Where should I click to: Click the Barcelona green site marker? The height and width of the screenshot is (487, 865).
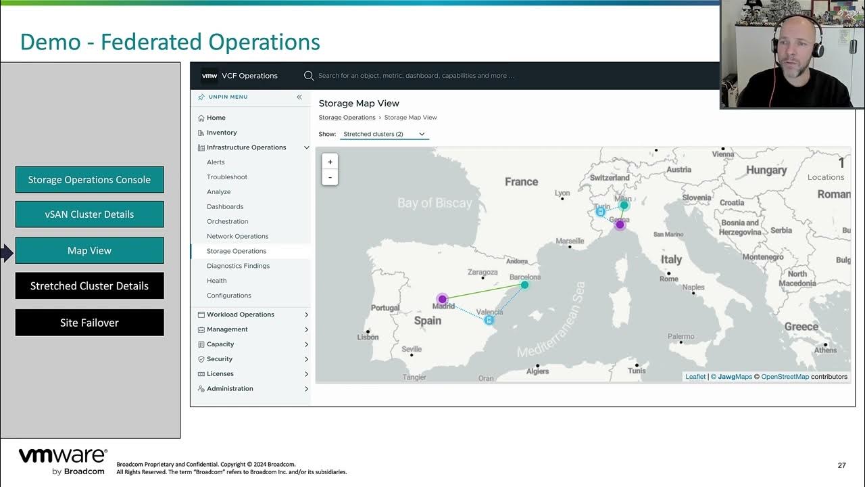coord(524,285)
